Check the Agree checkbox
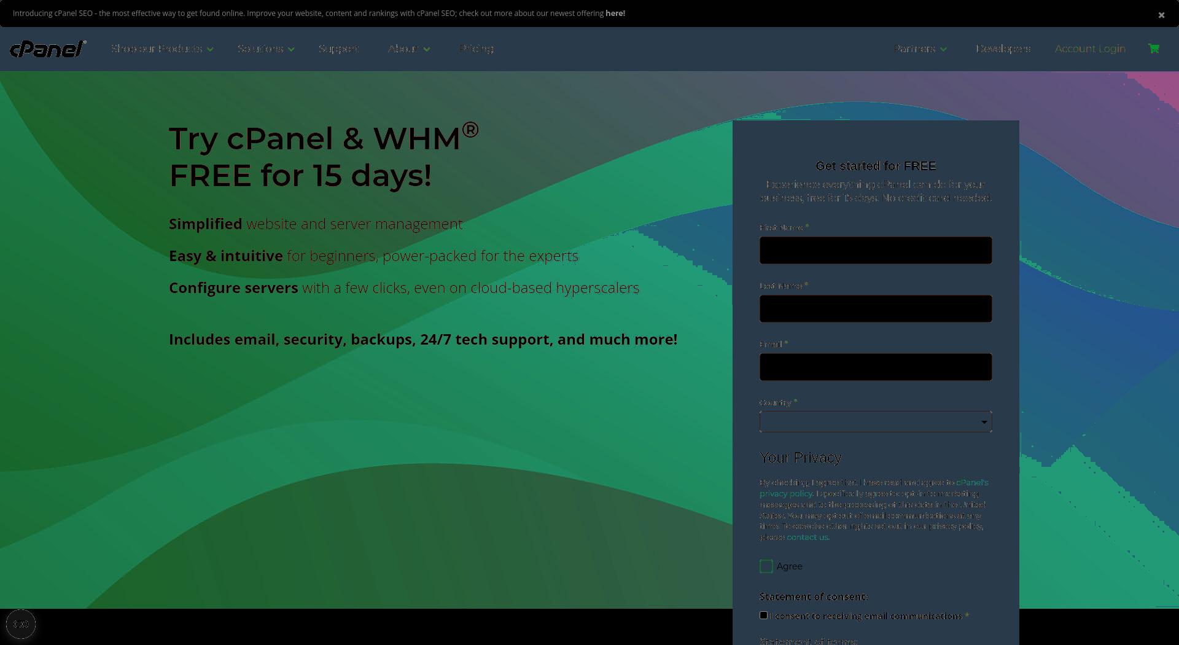The width and height of the screenshot is (1179, 645). coord(766,566)
